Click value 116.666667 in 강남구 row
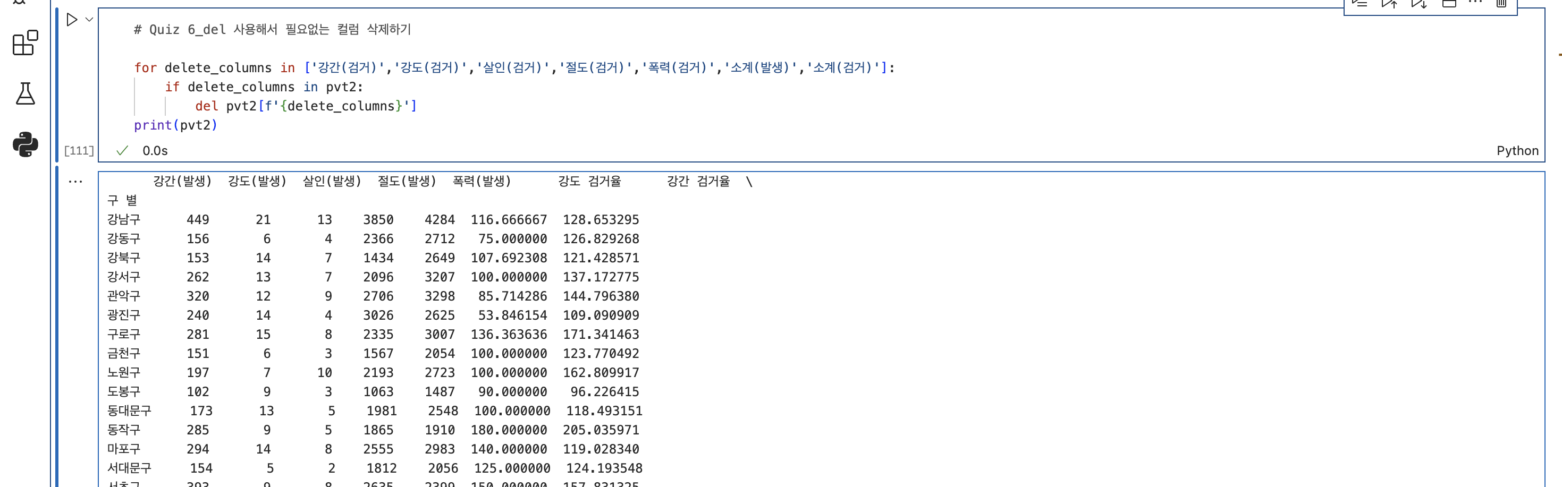1562x487 pixels. 509,220
